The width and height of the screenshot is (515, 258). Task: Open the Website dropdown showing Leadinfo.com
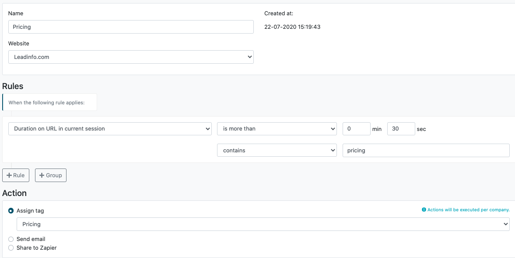coord(131,57)
